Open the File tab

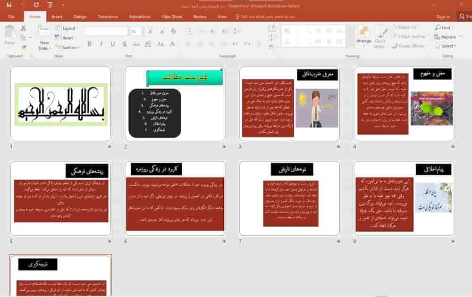tap(11, 17)
